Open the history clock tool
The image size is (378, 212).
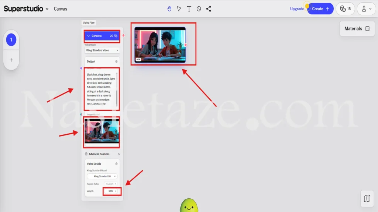point(199,9)
